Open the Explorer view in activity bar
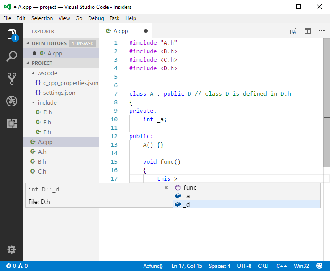 12,34
